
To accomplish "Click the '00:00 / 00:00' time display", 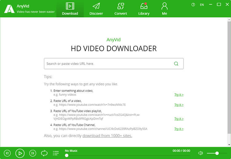I will tap(181, 151).
